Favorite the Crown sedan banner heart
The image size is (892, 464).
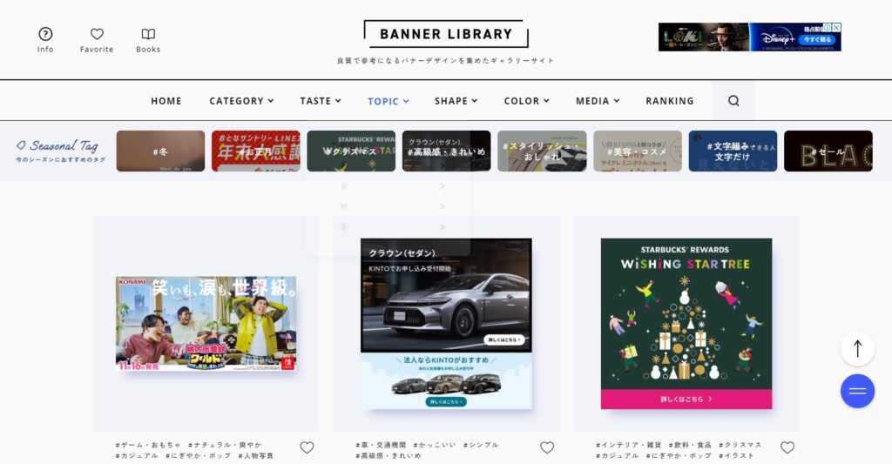547,447
